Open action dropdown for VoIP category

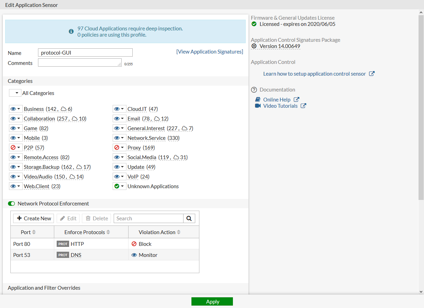pyautogui.click(x=119, y=176)
